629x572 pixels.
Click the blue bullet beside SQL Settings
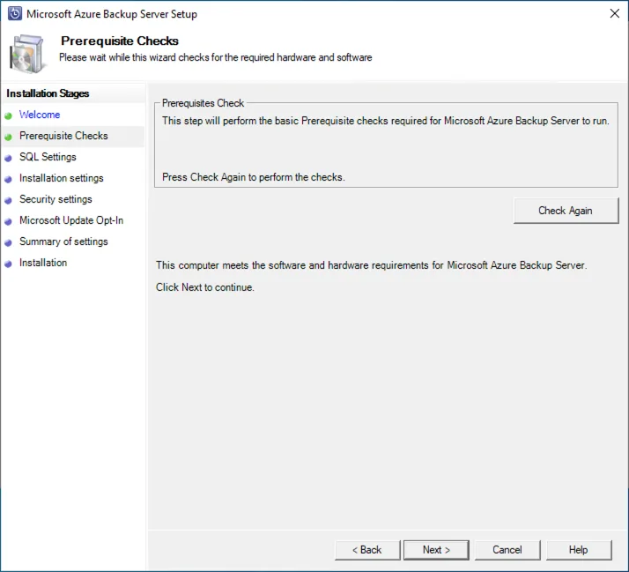9,158
